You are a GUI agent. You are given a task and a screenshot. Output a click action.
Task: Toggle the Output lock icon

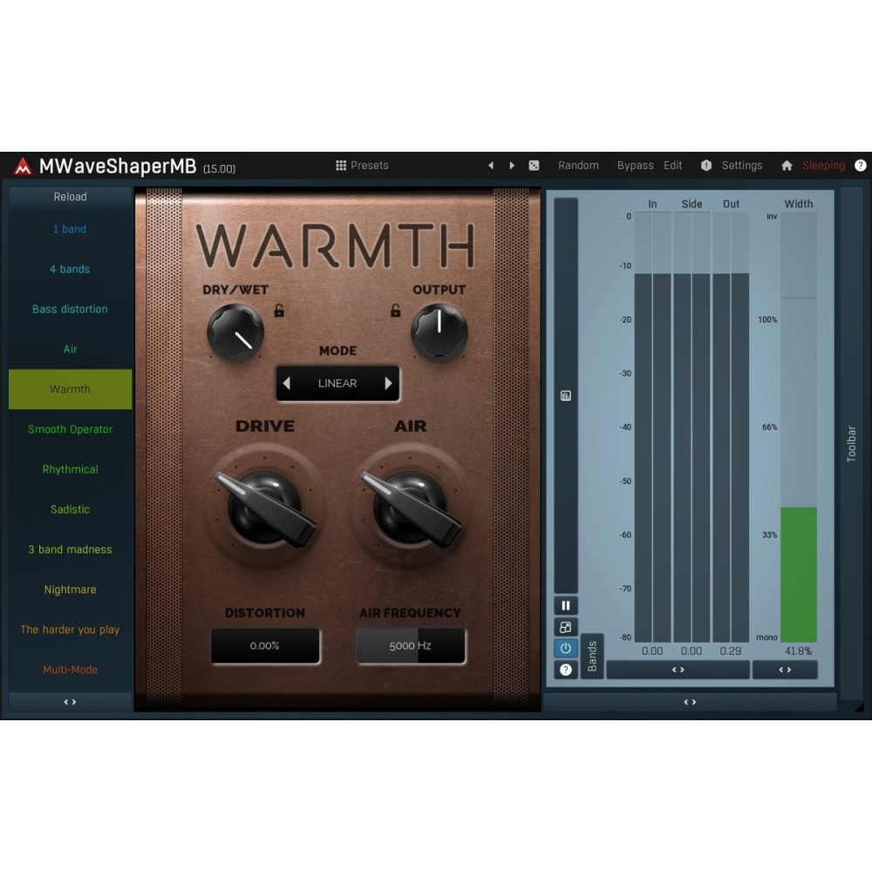(x=396, y=310)
